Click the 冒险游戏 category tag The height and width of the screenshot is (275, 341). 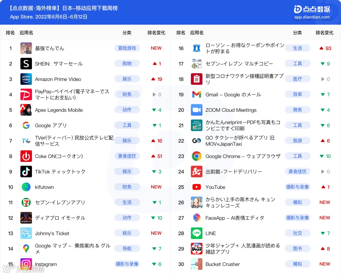(127, 48)
